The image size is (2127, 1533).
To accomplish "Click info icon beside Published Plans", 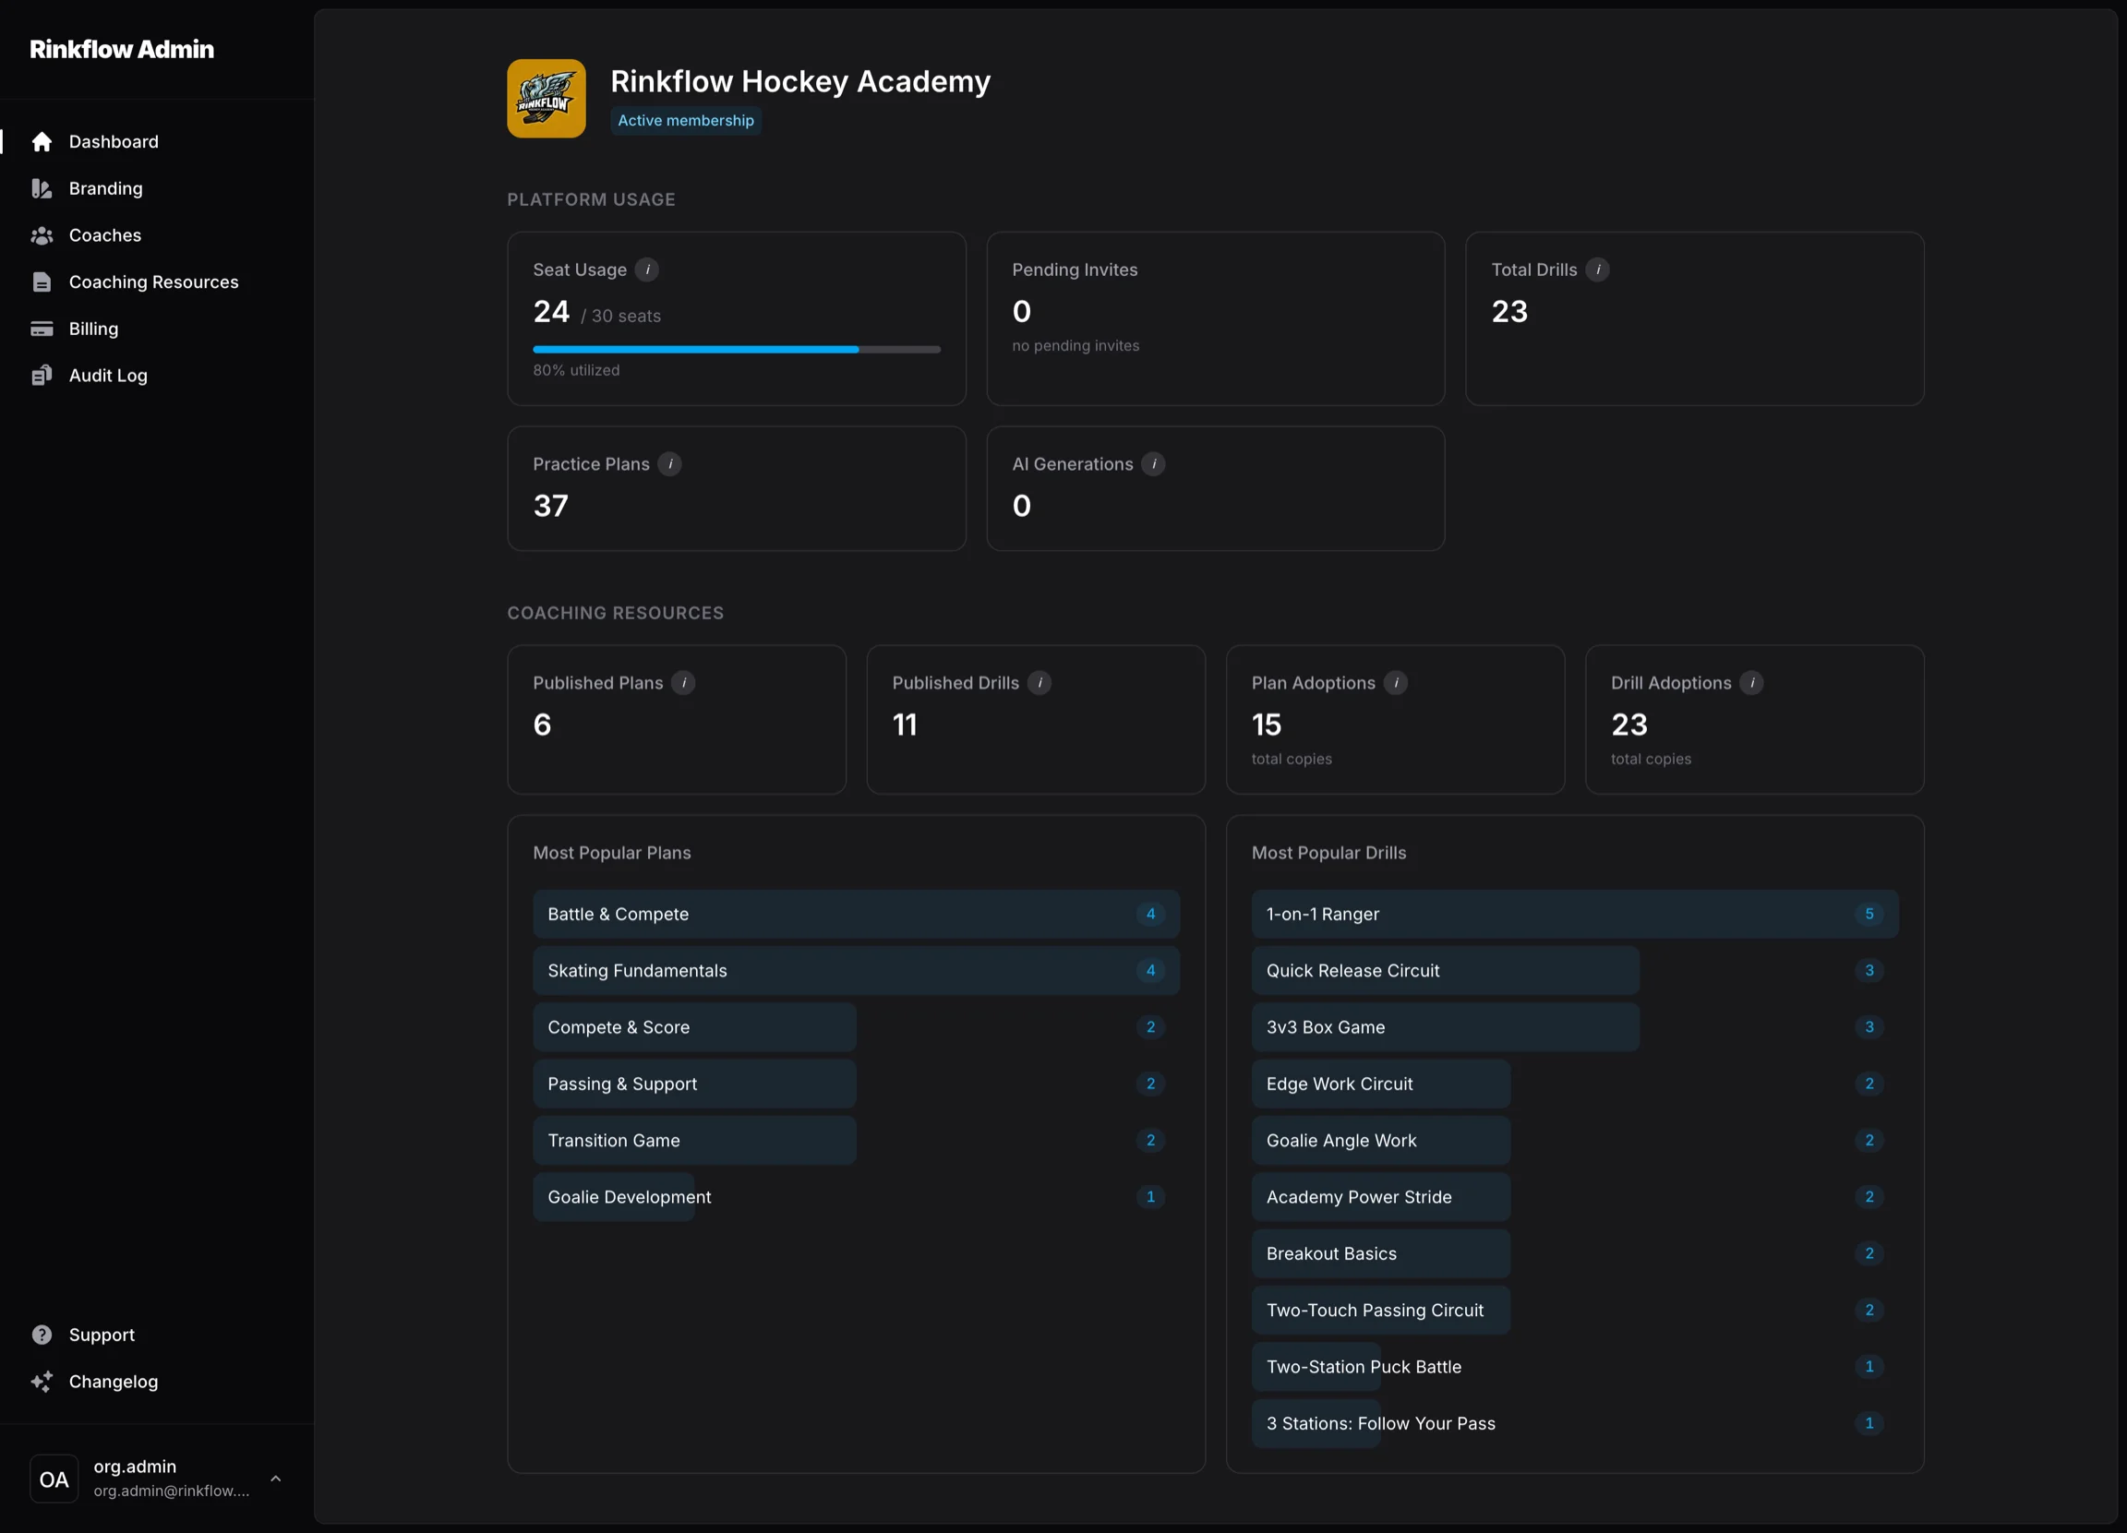I will (684, 683).
